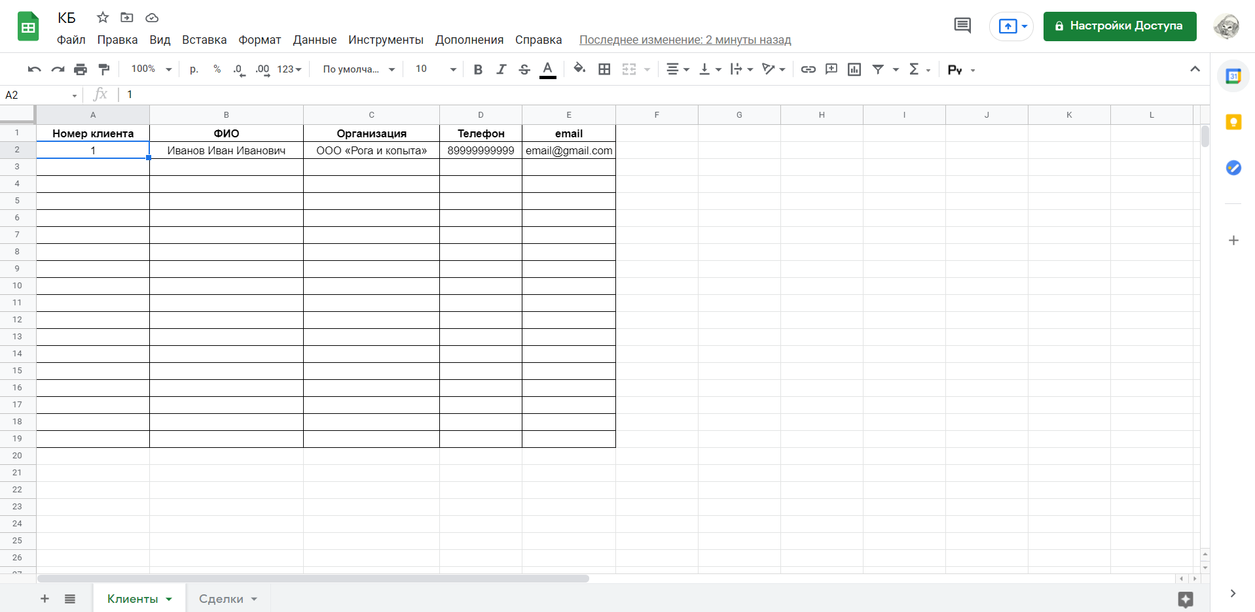Click the Настройки Доступа share button
Screen dimensions: 1255x612
click(x=1119, y=26)
